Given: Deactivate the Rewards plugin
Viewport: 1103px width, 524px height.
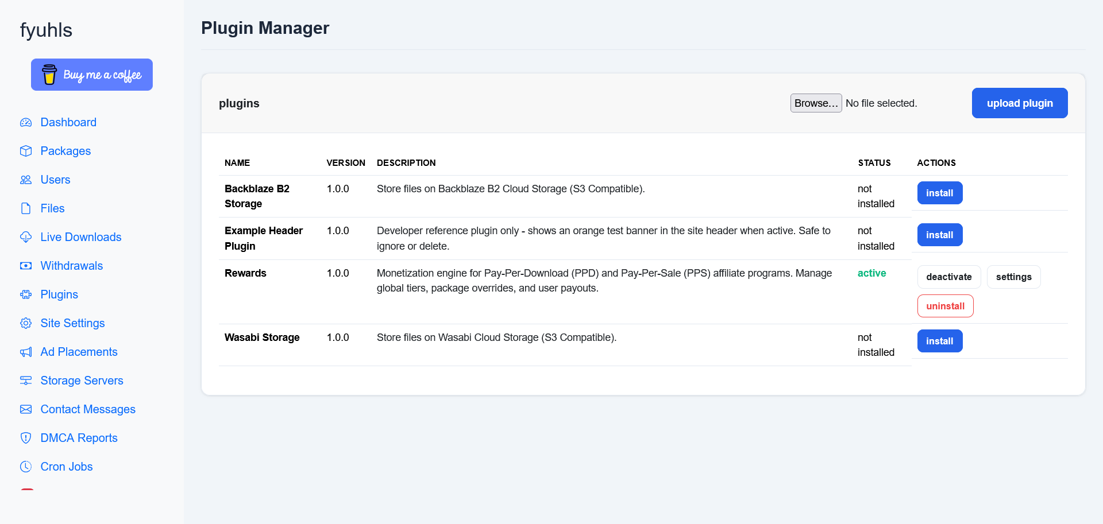Looking at the screenshot, I should click(x=948, y=277).
